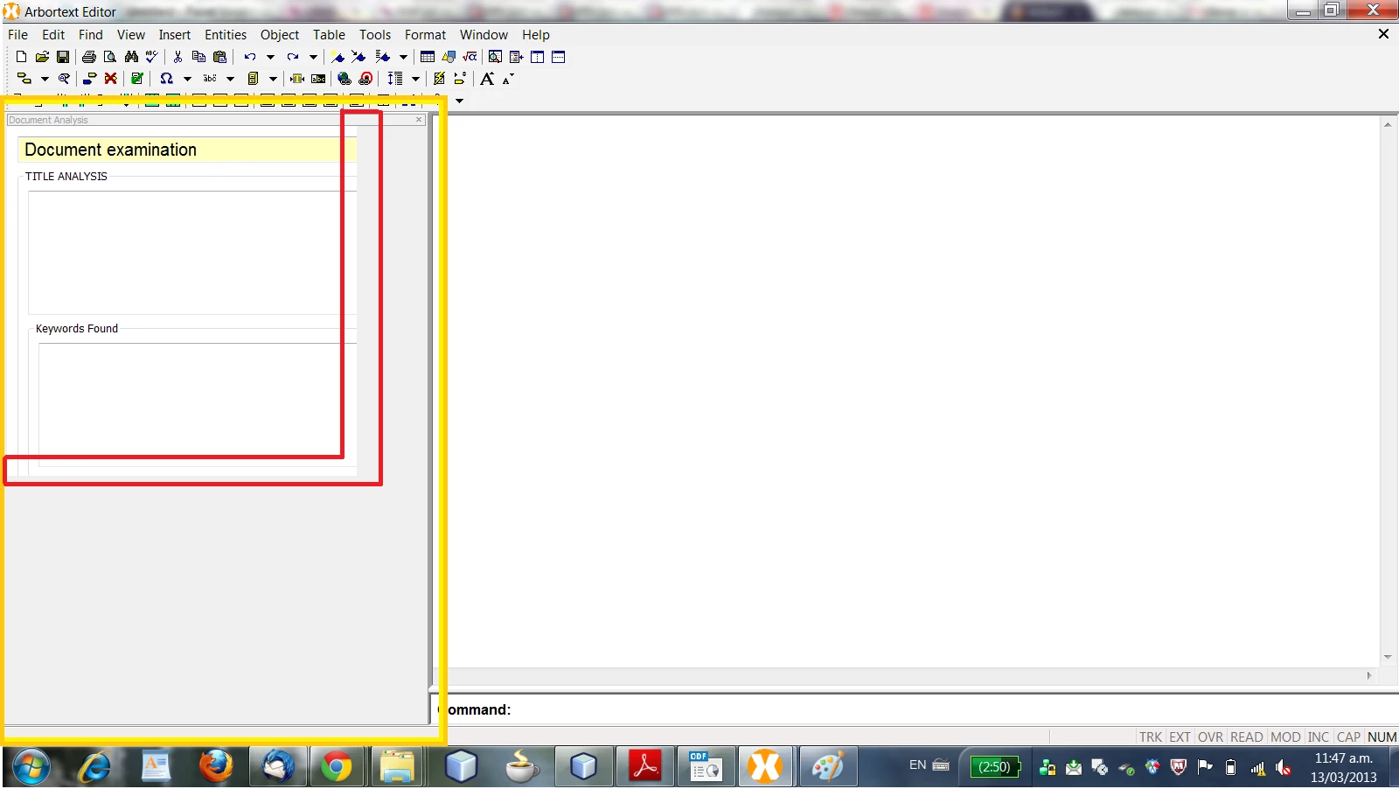The width and height of the screenshot is (1399, 789).
Task: Expand the bookmark flags dropdown arrow
Action: [x=403, y=57]
